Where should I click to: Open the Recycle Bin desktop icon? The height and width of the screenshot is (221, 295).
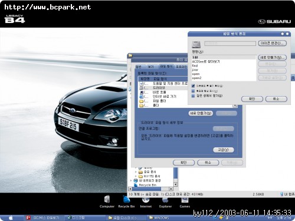[x=126, y=202]
